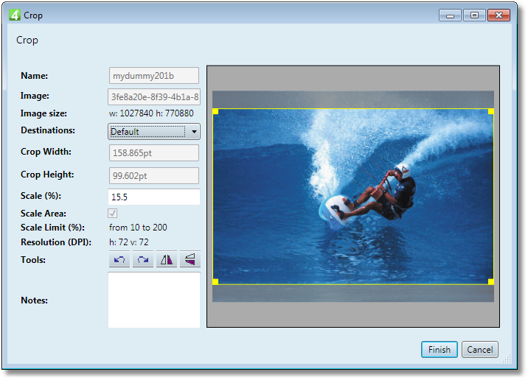
Task: Click the Finish button
Action: coord(439,350)
